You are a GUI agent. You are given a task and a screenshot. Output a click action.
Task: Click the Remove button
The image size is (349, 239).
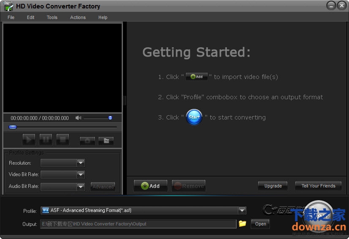pos(188,186)
